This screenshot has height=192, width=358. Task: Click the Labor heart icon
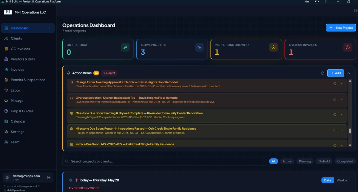click(x=6, y=90)
